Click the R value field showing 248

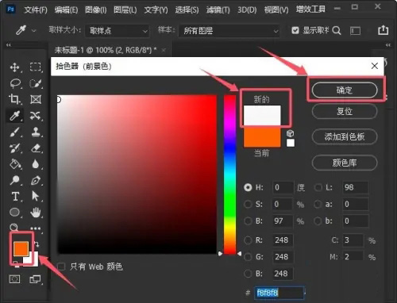pyautogui.click(x=283, y=240)
